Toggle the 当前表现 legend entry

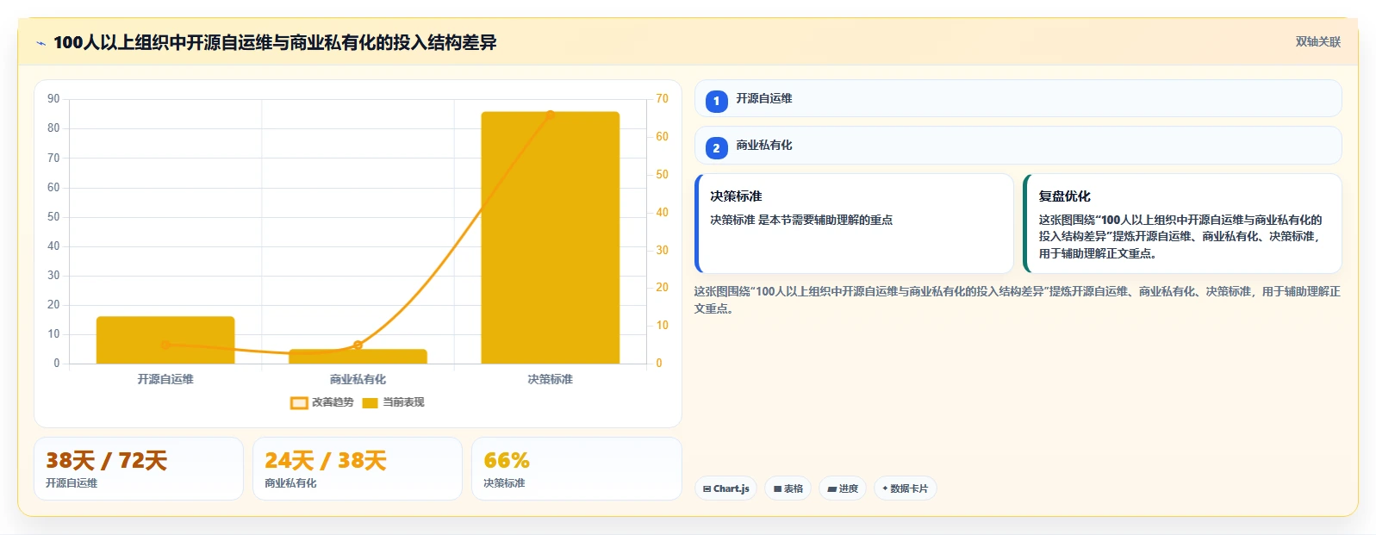tap(394, 402)
